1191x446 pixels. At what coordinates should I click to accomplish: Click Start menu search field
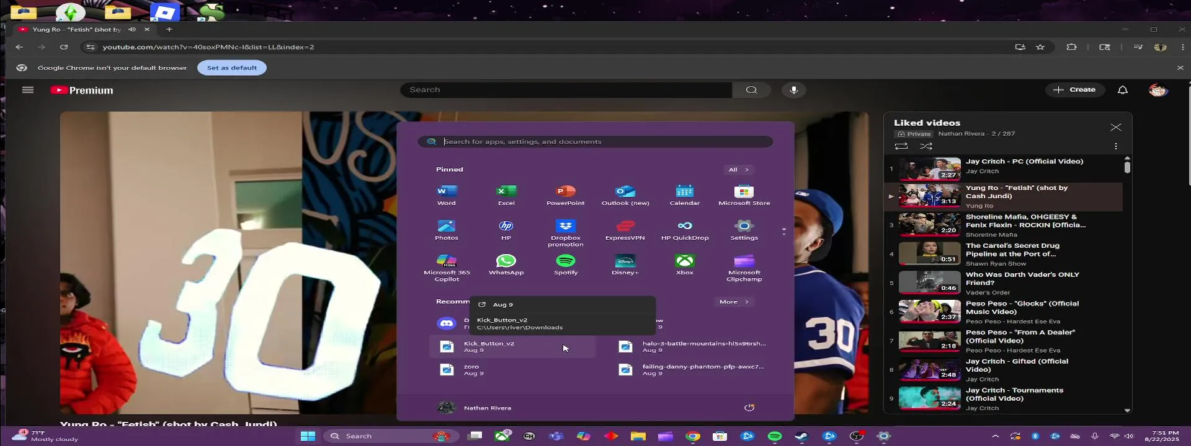coord(595,142)
